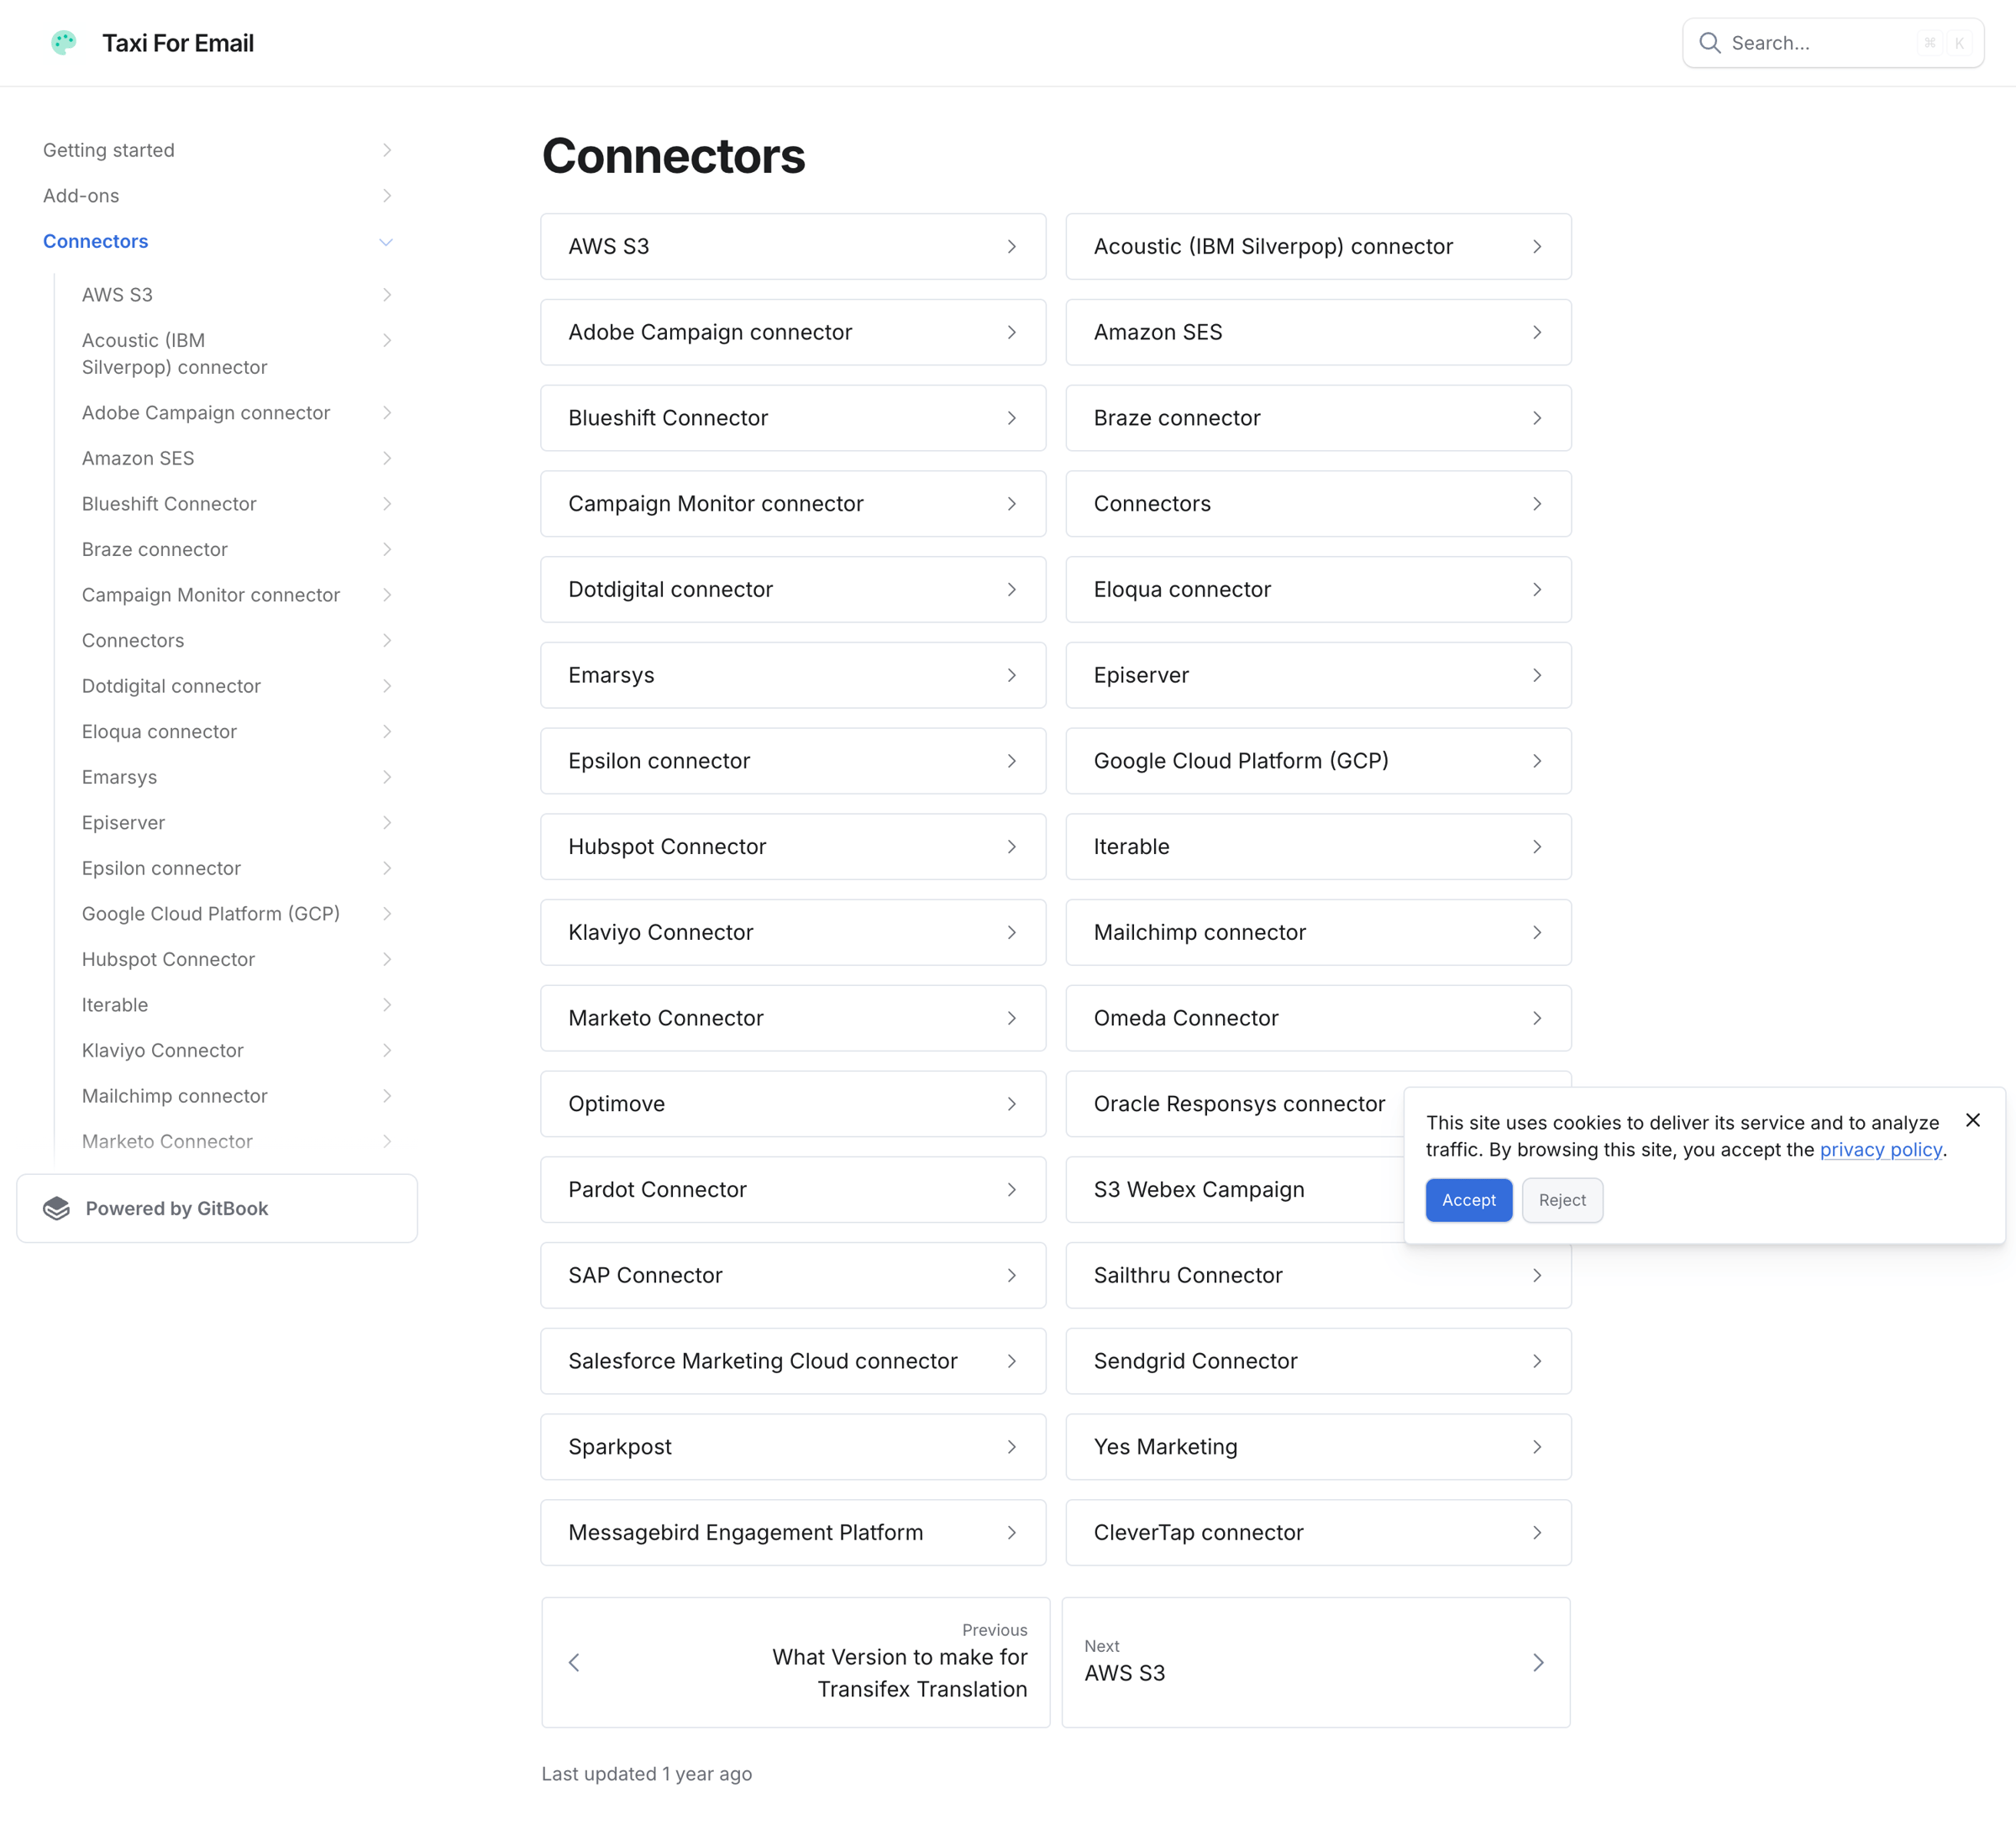
Task: Collapse the Connectors sidebar section
Action: click(386, 241)
